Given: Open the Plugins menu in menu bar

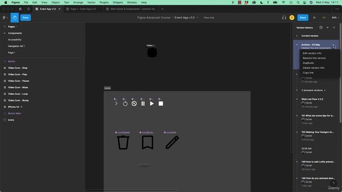Looking at the screenshot, I should tap(104, 2).
